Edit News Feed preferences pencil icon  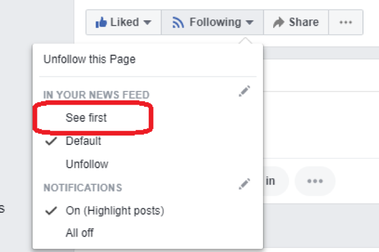click(244, 92)
